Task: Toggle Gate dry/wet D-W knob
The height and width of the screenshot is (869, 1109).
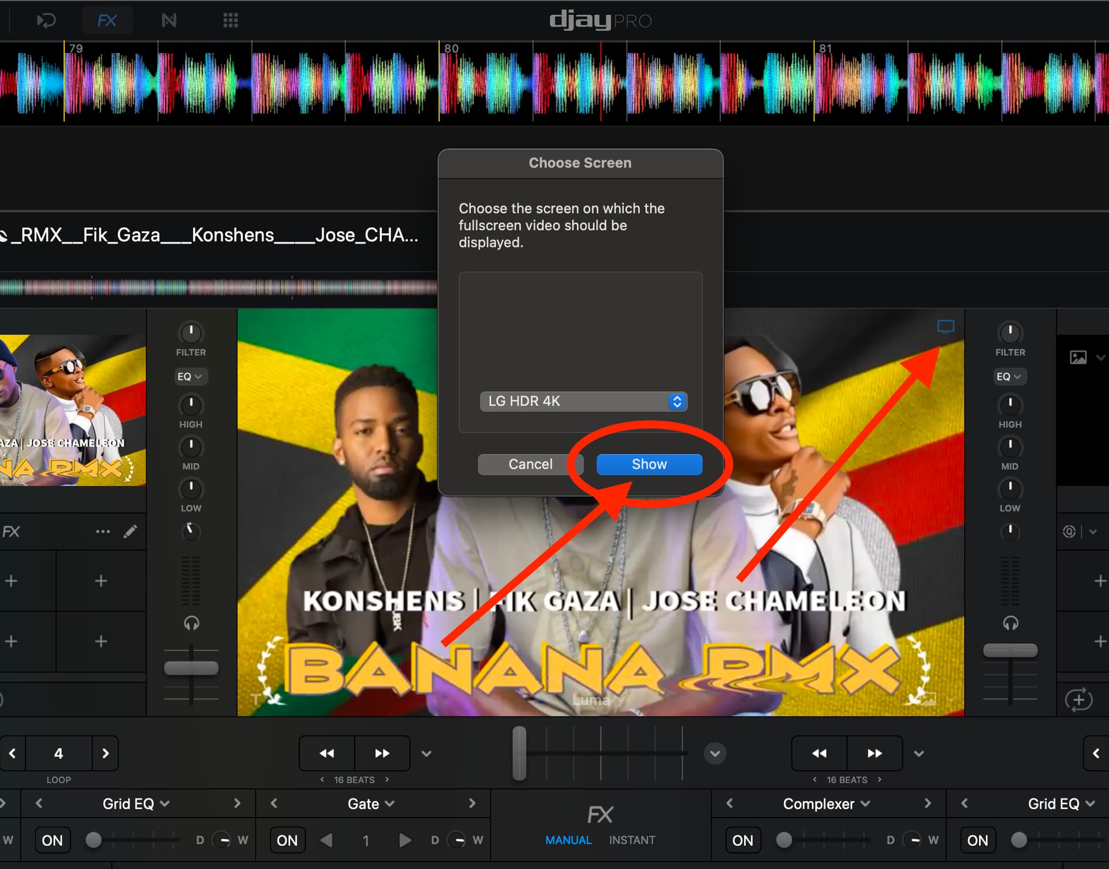Action: pyautogui.click(x=457, y=840)
